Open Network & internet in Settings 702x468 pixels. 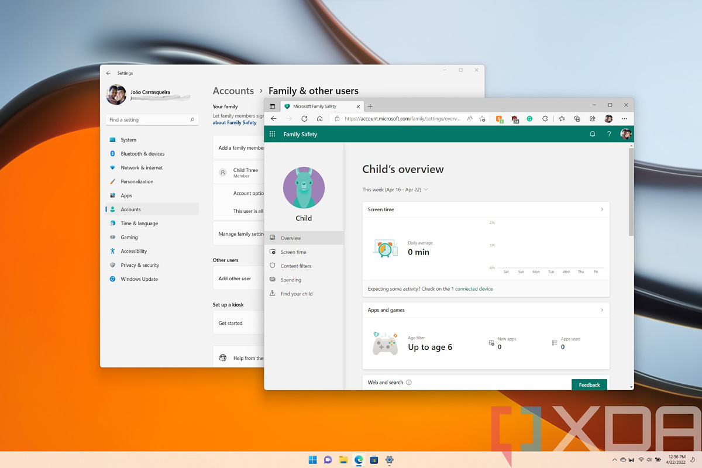click(x=152, y=168)
